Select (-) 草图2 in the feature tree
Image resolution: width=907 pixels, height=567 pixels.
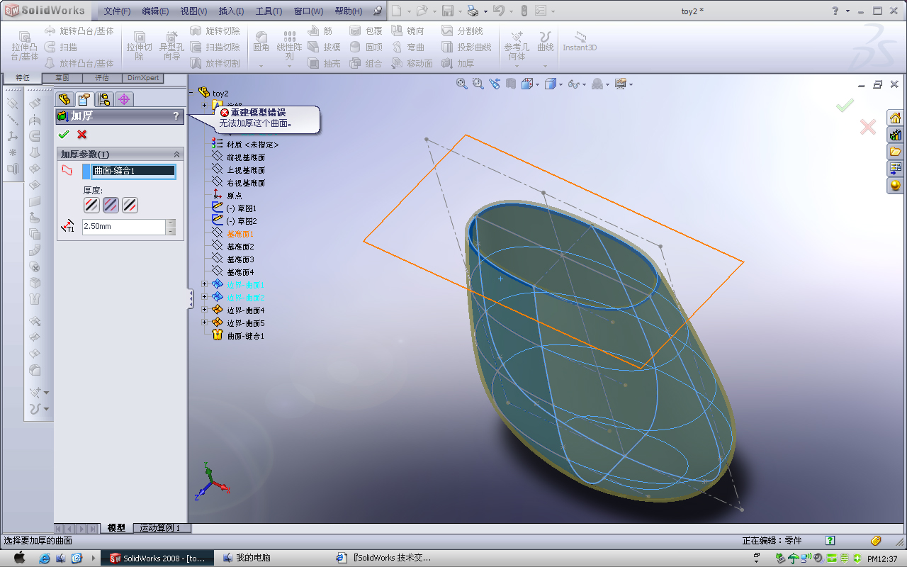(242, 221)
